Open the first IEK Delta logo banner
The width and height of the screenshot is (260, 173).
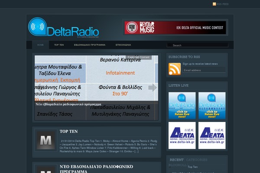point(182,135)
